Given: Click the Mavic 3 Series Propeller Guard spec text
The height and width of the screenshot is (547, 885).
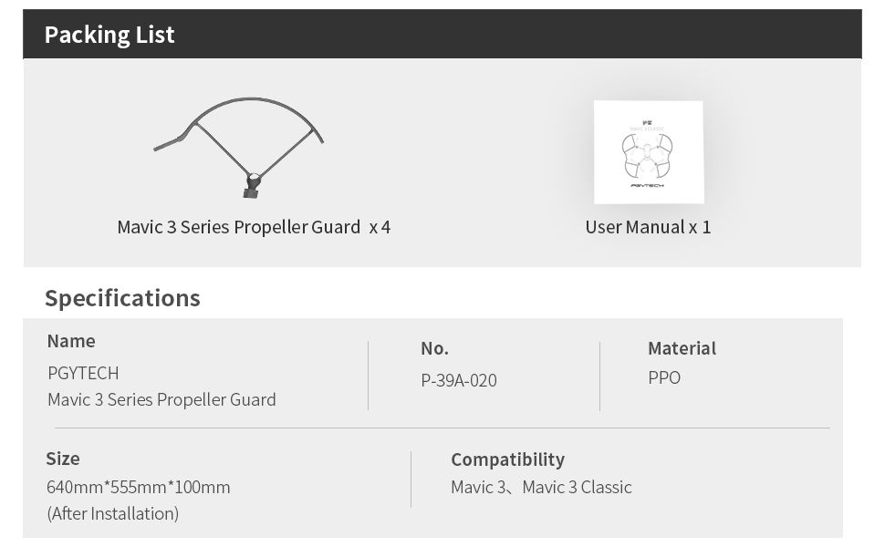Looking at the screenshot, I should click(162, 400).
